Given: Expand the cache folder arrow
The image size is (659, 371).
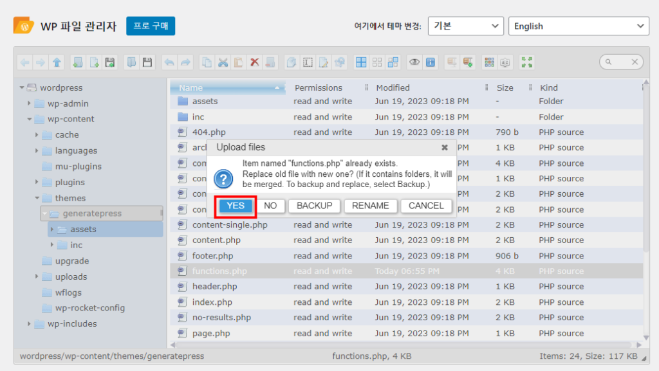Looking at the screenshot, I should [x=37, y=135].
